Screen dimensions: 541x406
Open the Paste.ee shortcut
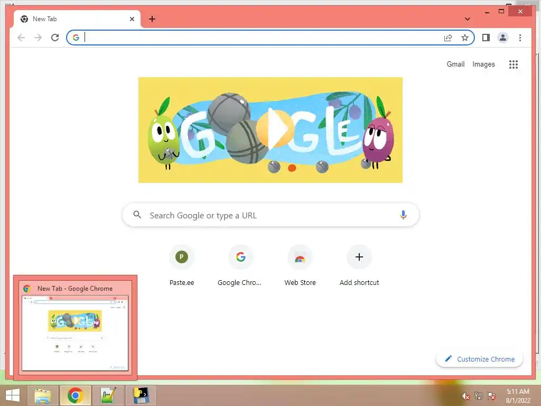click(182, 265)
